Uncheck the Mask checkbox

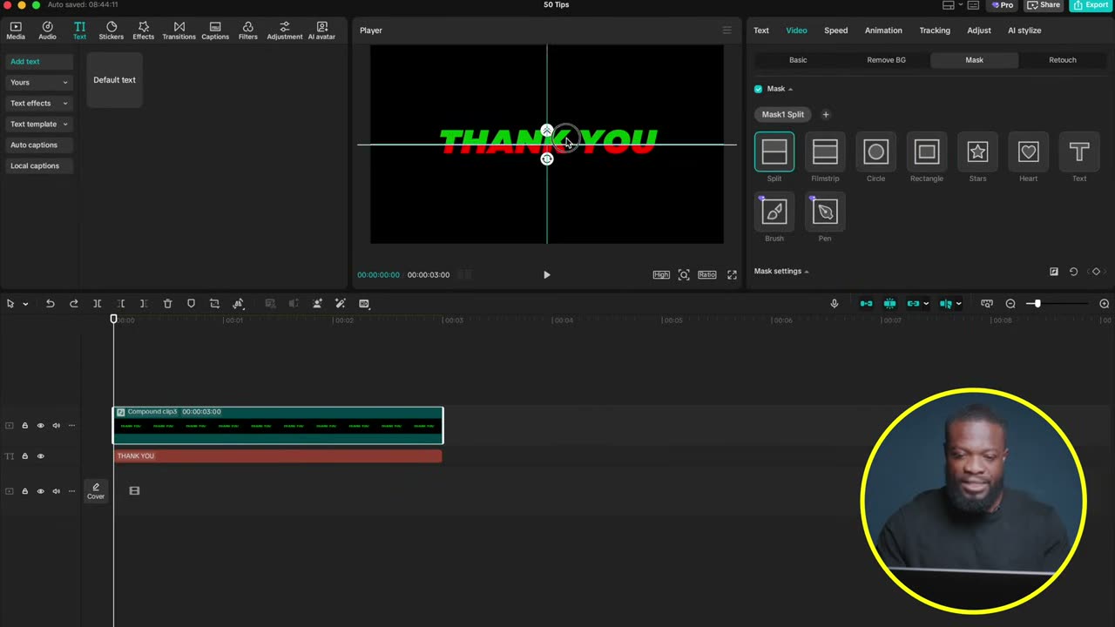coord(758,89)
